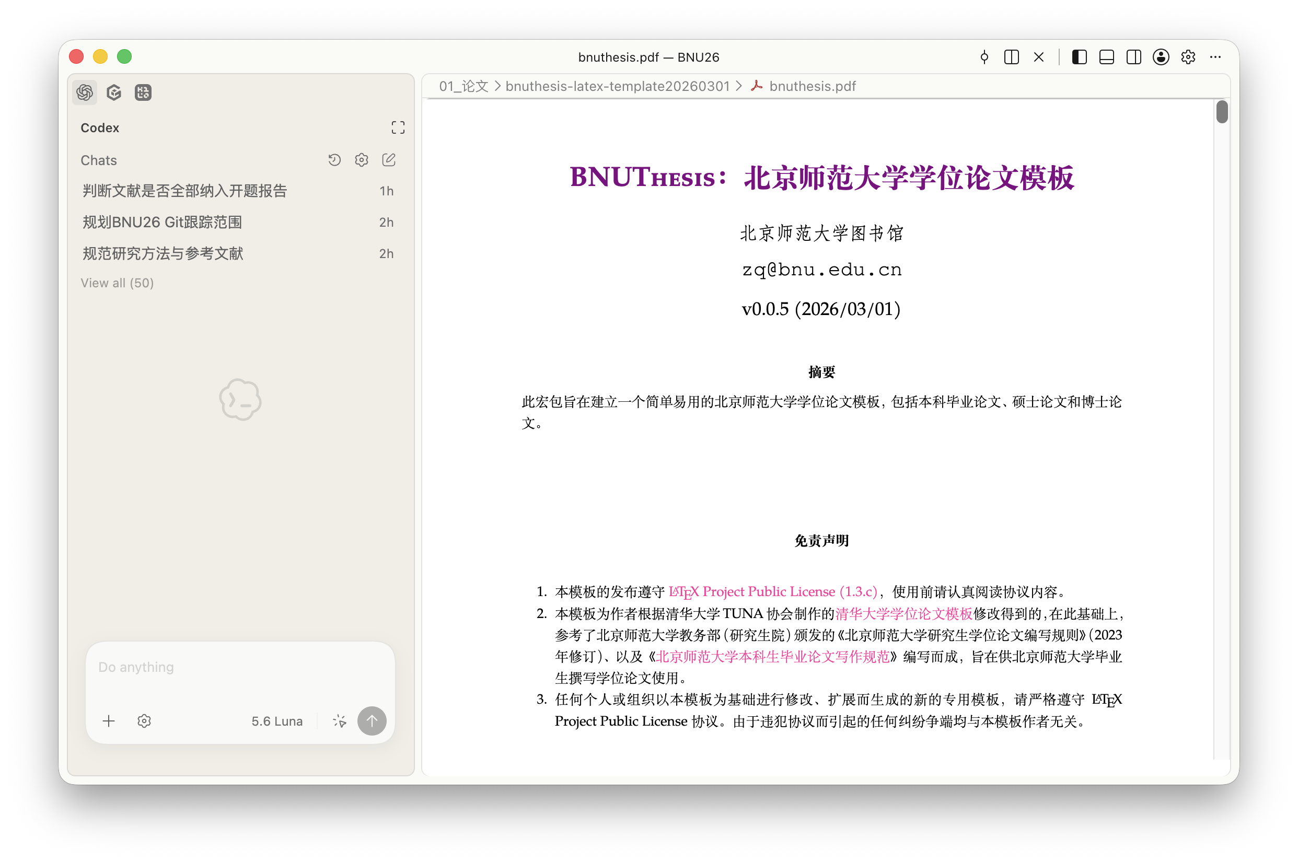Toggle the bottom panel

pos(1107,57)
